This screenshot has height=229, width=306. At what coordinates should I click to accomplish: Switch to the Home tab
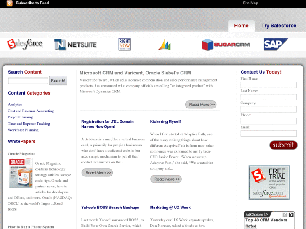241,26
